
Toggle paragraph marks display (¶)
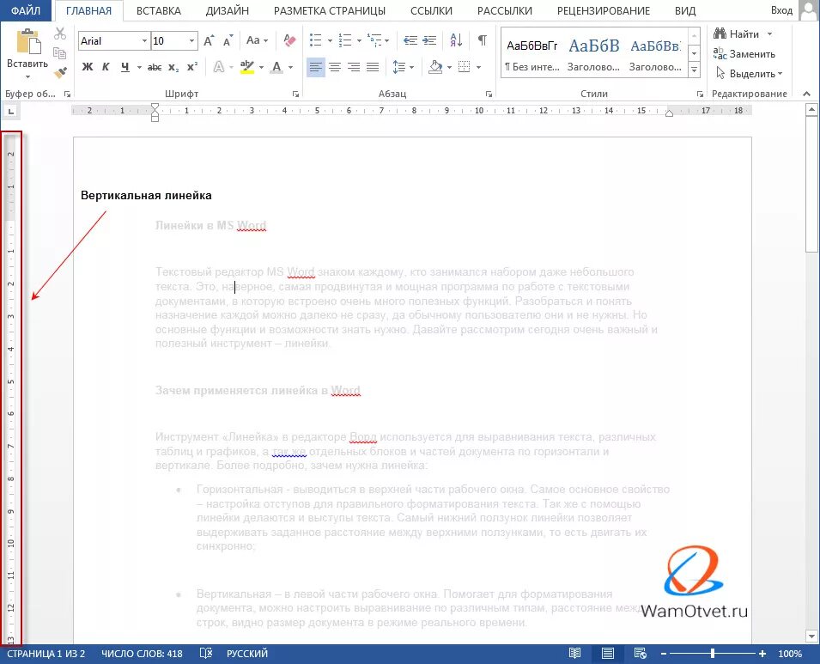[x=483, y=40]
